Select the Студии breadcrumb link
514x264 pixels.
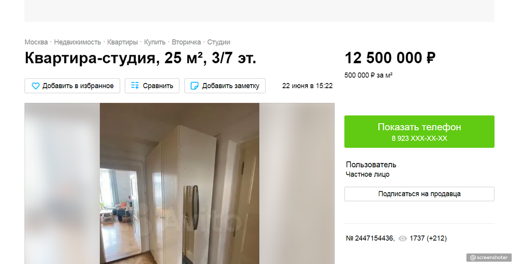218,42
